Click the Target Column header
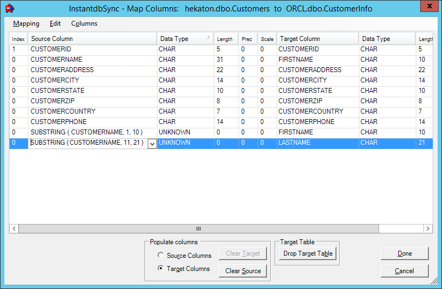Image resolution: width=442 pixels, height=289 pixels. coord(318,39)
